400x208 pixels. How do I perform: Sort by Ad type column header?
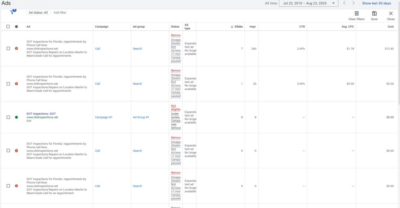pyautogui.click(x=187, y=27)
